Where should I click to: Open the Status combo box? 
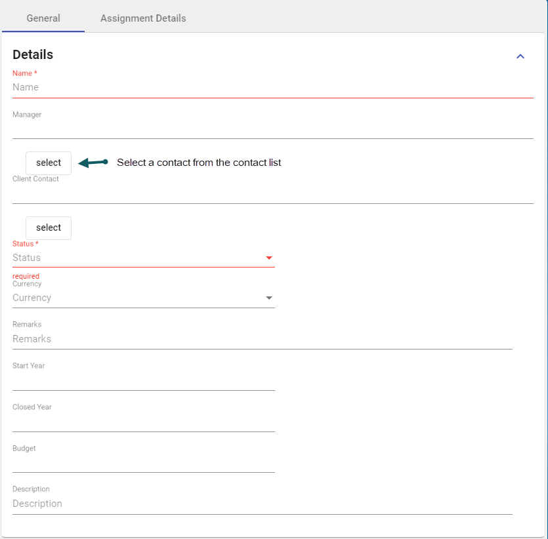[137, 258]
